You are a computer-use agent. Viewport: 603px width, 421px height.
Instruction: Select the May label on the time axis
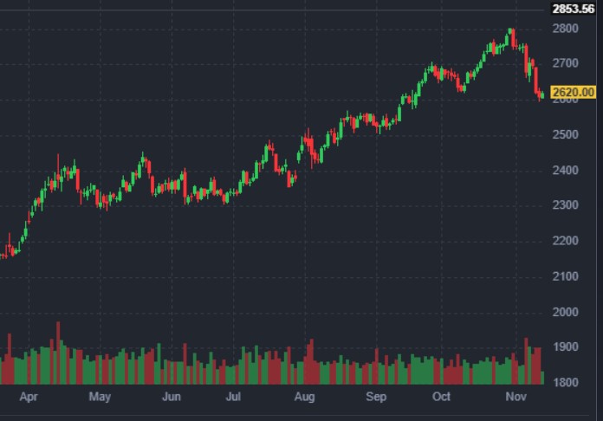[100, 398]
